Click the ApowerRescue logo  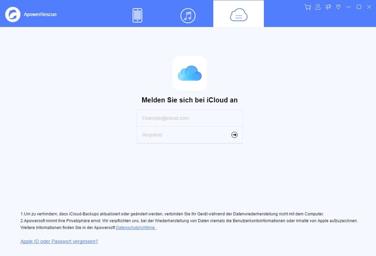click(x=13, y=14)
